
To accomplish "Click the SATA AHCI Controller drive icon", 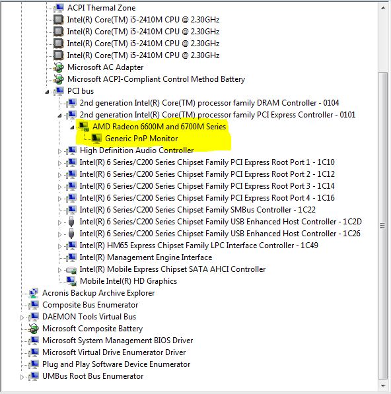I will tap(71, 270).
